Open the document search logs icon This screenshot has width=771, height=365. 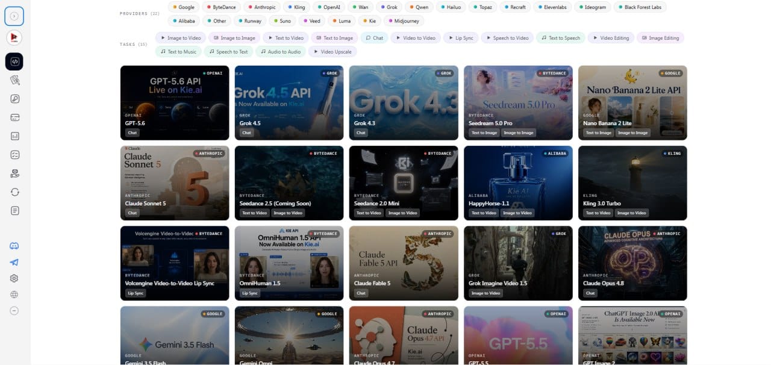(14, 80)
